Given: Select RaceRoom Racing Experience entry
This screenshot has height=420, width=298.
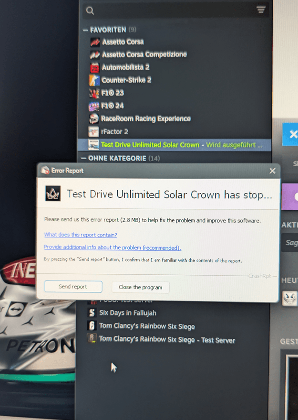Looking at the screenshot, I should tap(146, 118).
